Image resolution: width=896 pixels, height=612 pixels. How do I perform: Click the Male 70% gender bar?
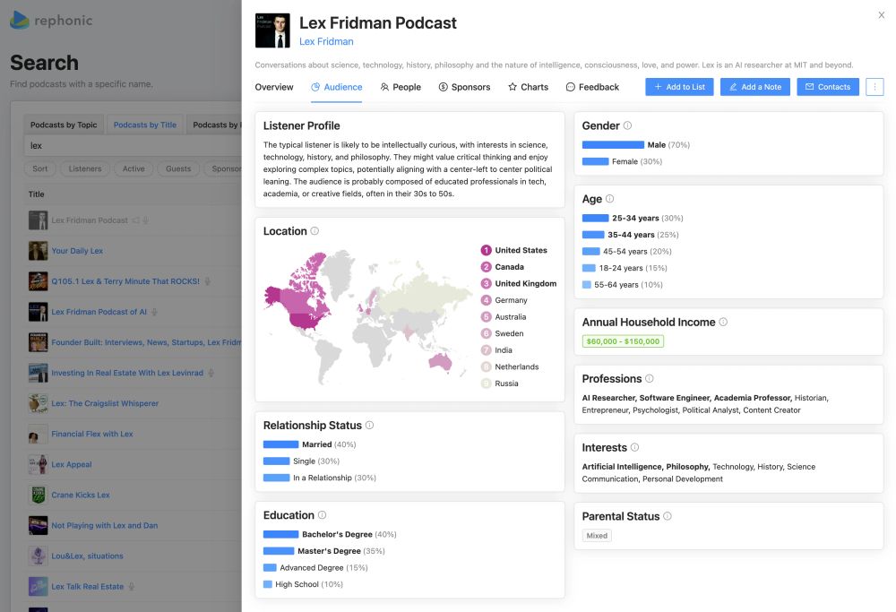tap(613, 145)
